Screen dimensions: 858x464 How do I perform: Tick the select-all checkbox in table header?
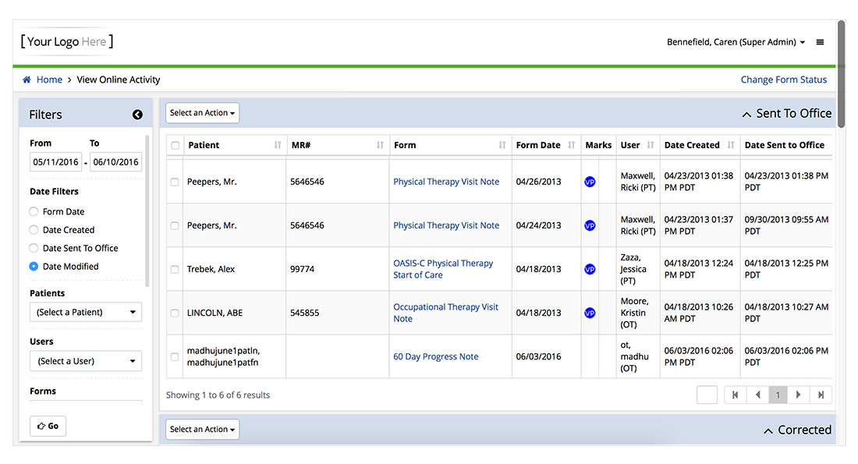click(x=175, y=145)
